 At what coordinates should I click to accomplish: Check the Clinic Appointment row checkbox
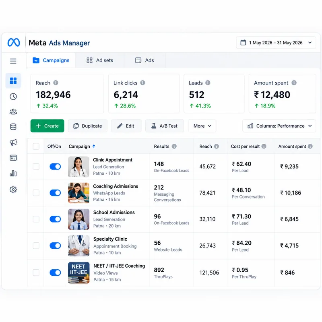[36, 166]
